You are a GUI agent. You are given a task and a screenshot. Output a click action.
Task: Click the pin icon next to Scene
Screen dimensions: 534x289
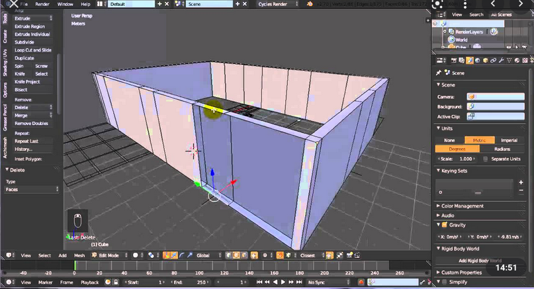pyautogui.click(x=439, y=73)
